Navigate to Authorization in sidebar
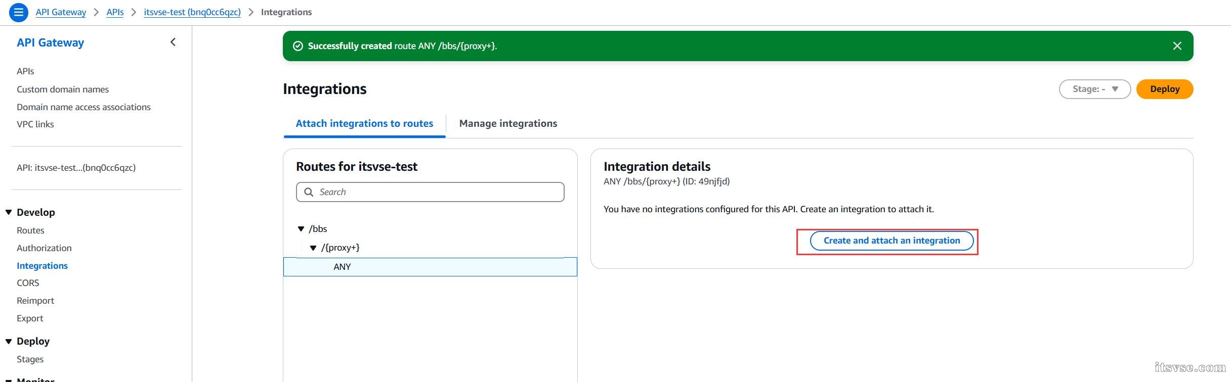The height and width of the screenshot is (382, 1231). tap(44, 248)
